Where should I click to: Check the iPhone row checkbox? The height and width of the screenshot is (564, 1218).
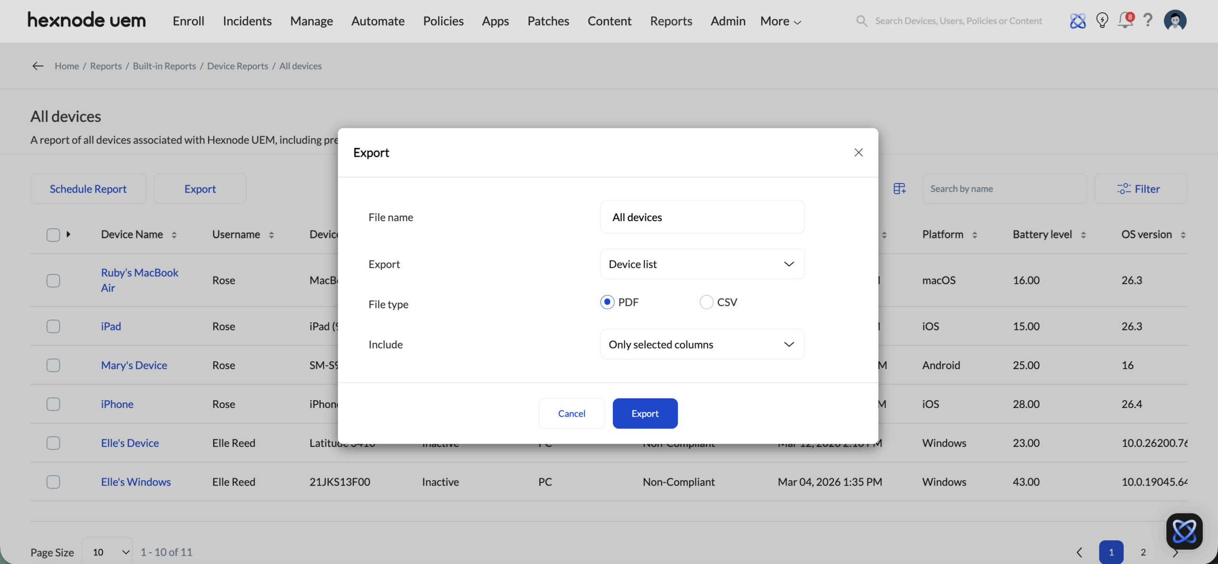53,404
